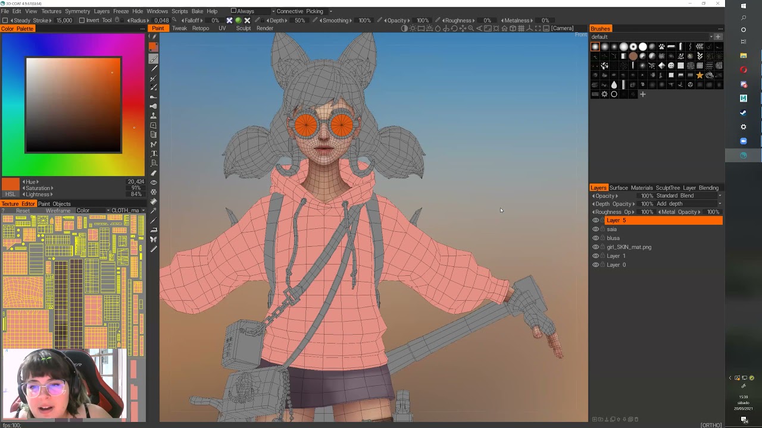This screenshot has width=762, height=428.
Task: Click the orange color indicator in toolbar
Action: coord(154,47)
